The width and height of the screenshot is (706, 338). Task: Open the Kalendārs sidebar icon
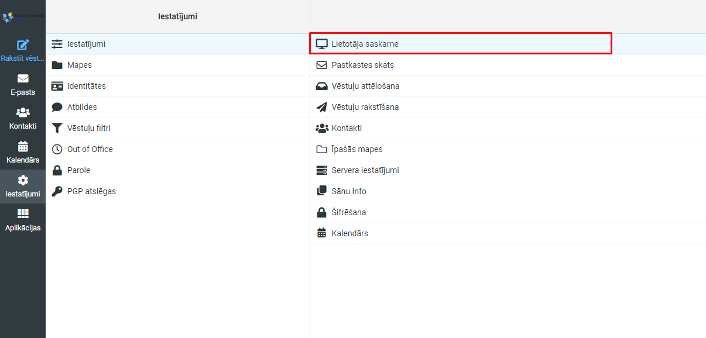tap(23, 147)
